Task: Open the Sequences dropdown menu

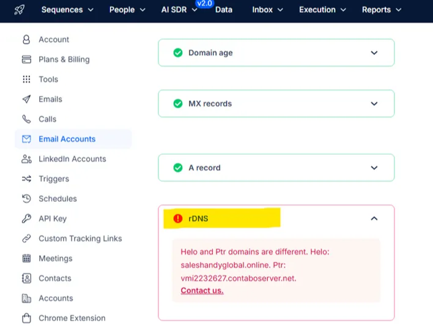Action: (x=67, y=10)
